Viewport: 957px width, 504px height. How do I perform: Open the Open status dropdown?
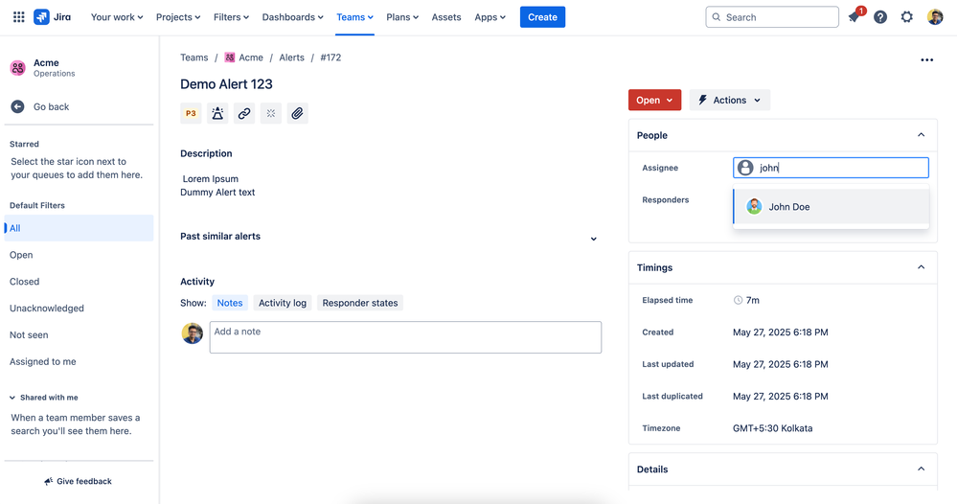pyautogui.click(x=654, y=100)
